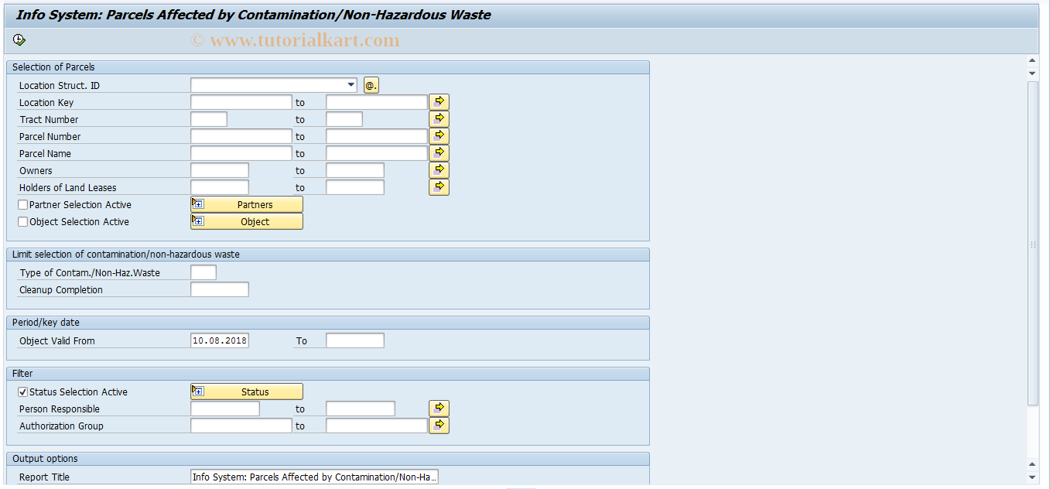Click the Holders of Land Leases to field
1050x489 pixels.
tap(355, 187)
